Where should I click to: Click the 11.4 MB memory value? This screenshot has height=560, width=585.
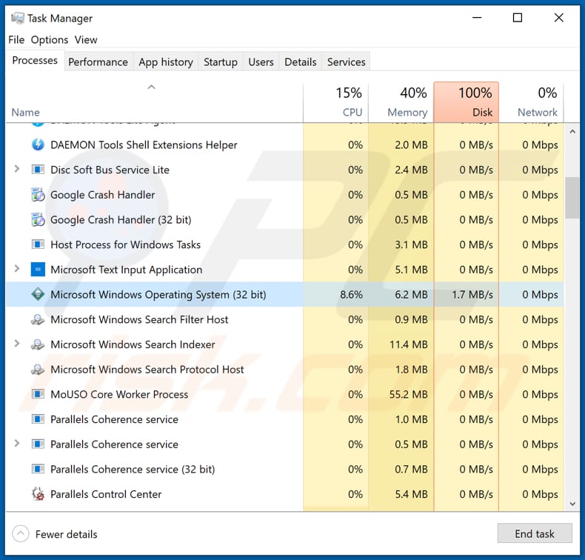coord(408,344)
